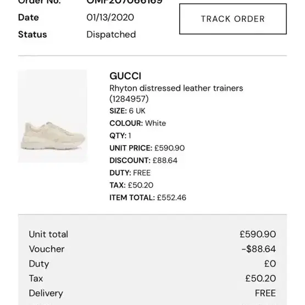Click the Delivery FREE value

[x=265, y=293]
